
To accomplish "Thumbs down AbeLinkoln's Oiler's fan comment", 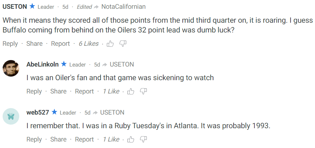I will 143,91.
